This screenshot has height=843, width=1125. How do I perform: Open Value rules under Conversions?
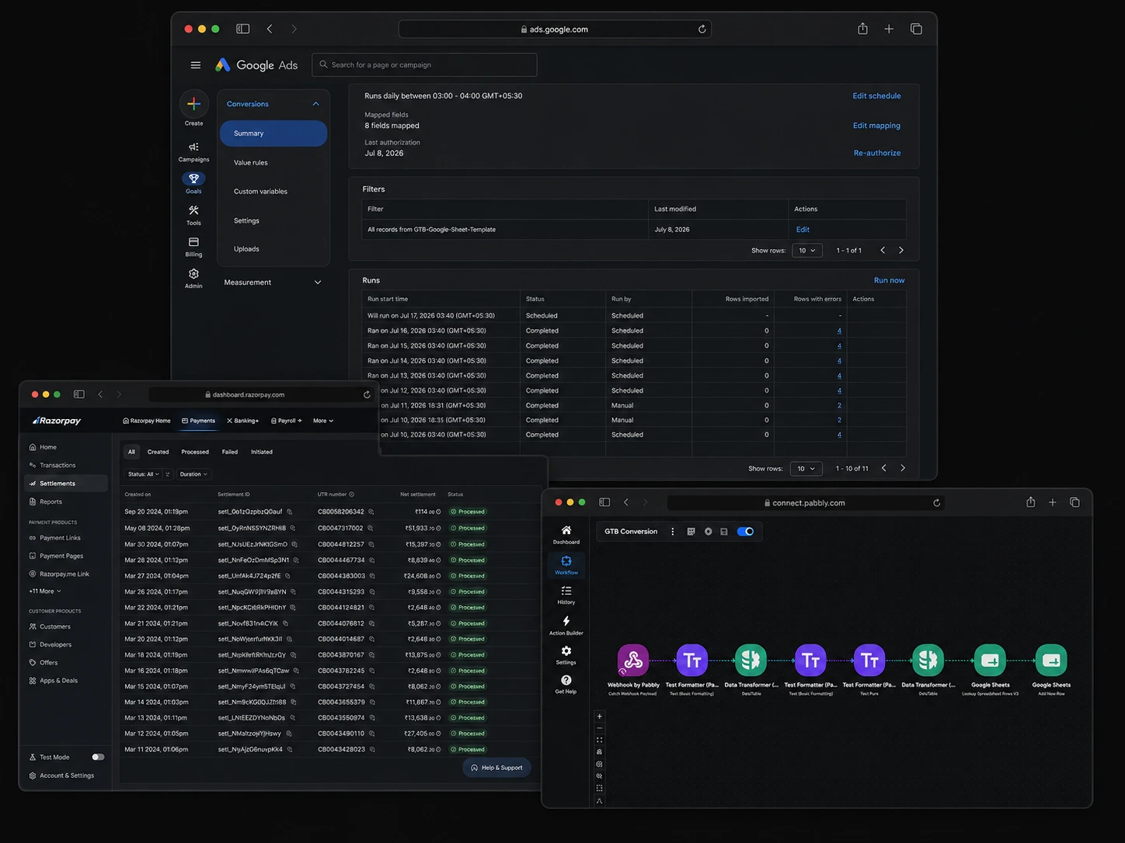pyautogui.click(x=251, y=163)
